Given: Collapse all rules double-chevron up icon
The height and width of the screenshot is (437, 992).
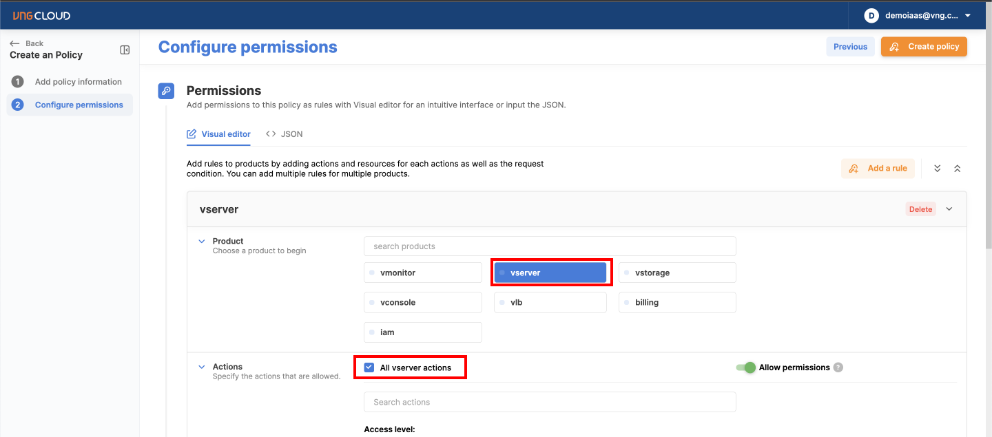Looking at the screenshot, I should [957, 169].
